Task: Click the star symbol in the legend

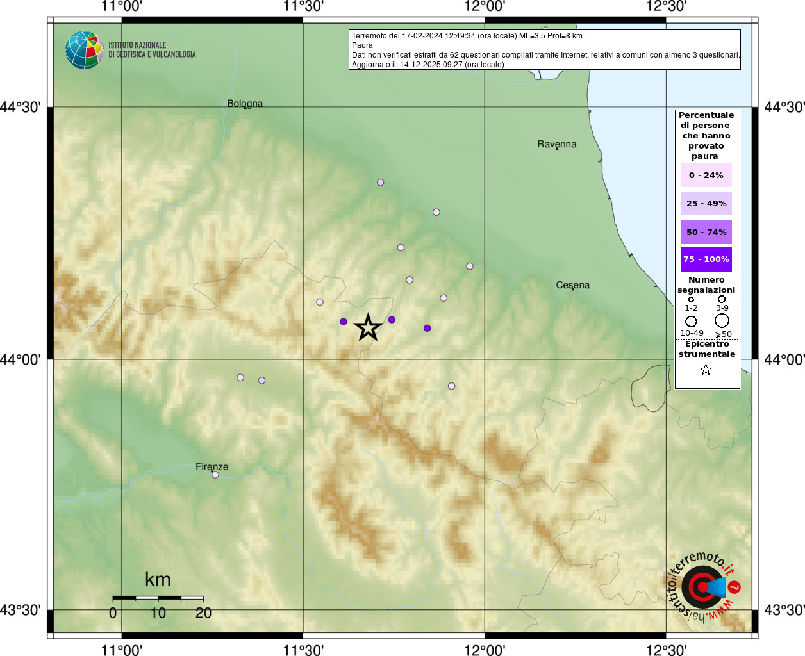Action: (706, 370)
